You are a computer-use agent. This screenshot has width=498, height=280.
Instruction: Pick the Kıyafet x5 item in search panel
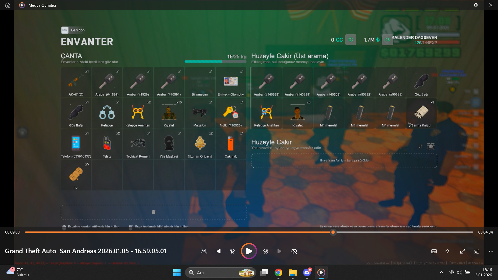click(x=297, y=113)
